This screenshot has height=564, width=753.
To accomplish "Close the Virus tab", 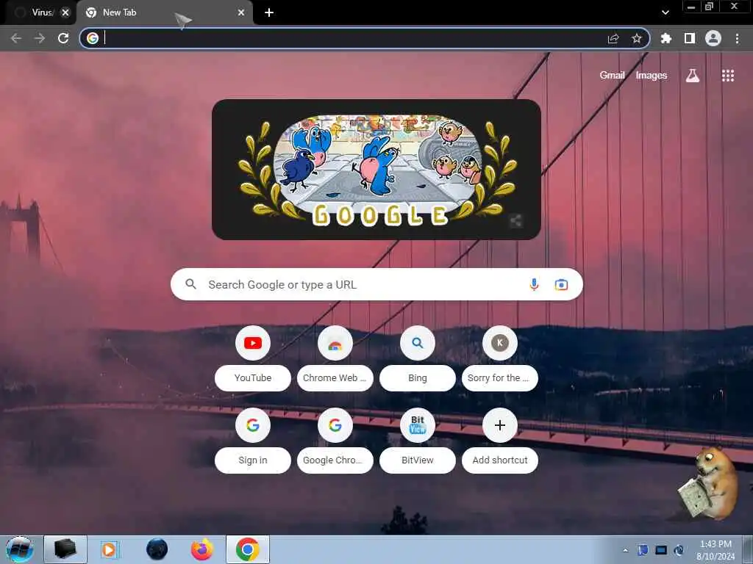I will click(65, 12).
